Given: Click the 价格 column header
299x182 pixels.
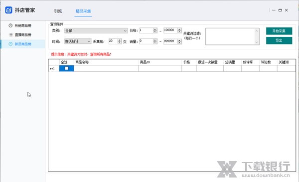Looking at the screenshot, I should 189,62.
